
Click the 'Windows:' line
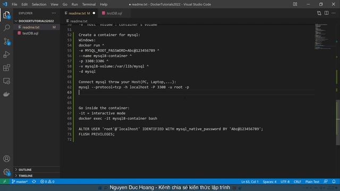[x=87, y=40]
